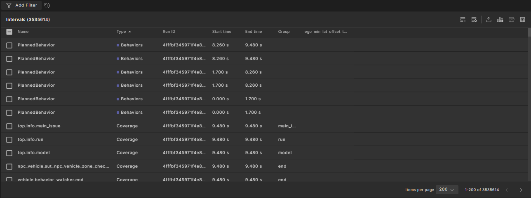531x198 pixels.
Task: Open the top.info.run interval name
Action: pyautogui.click(x=30, y=140)
